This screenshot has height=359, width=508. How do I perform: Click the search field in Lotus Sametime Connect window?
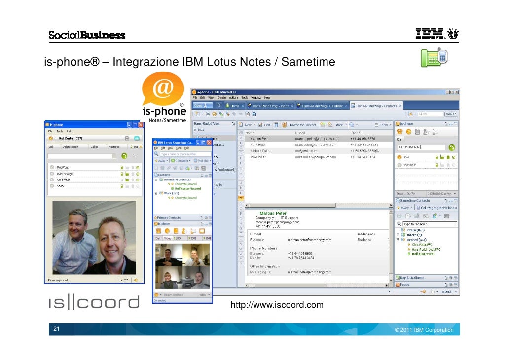coord(184,154)
